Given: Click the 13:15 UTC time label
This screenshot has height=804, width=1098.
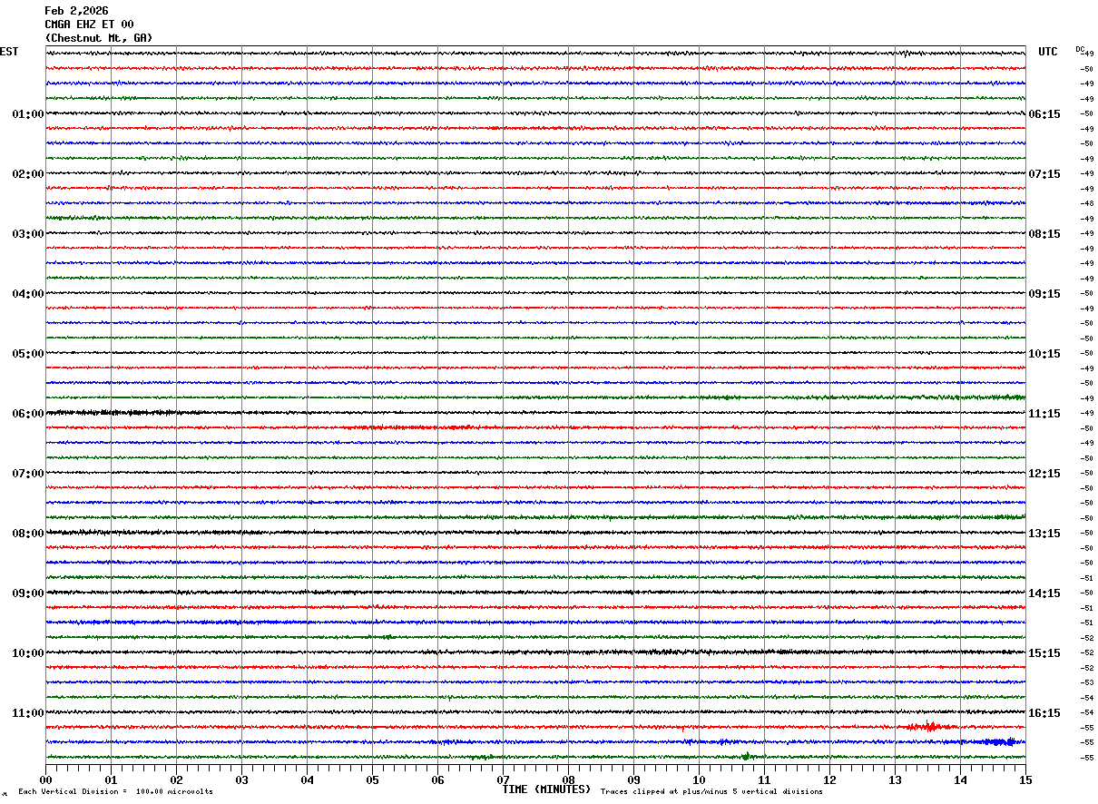Looking at the screenshot, I should click(x=1044, y=534).
